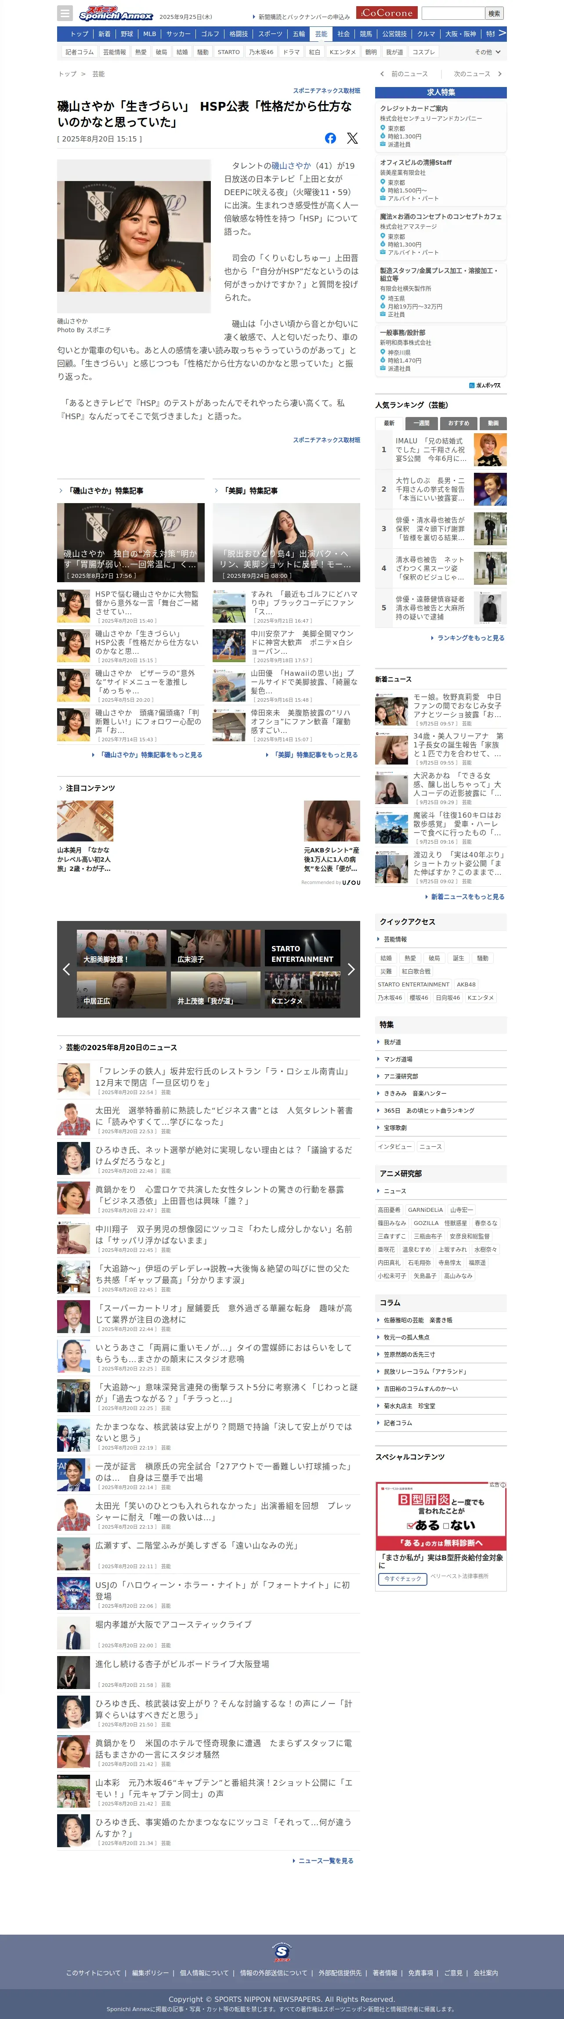Expand マンガ道場 feature item
This screenshot has width=564, height=2019.
pos(442,1059)
